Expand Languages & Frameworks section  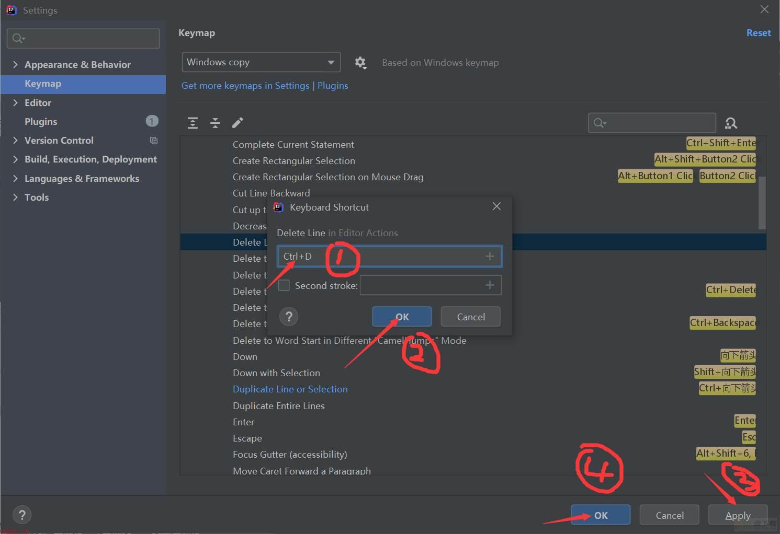pyautogui.click(x=15, y=178)
